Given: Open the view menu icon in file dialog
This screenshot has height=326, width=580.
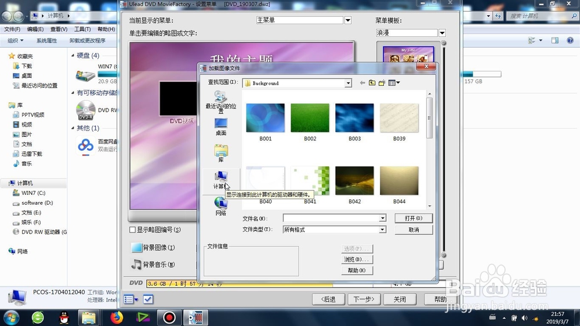Looking at the screenshot, I should click(x=394, y=83).
